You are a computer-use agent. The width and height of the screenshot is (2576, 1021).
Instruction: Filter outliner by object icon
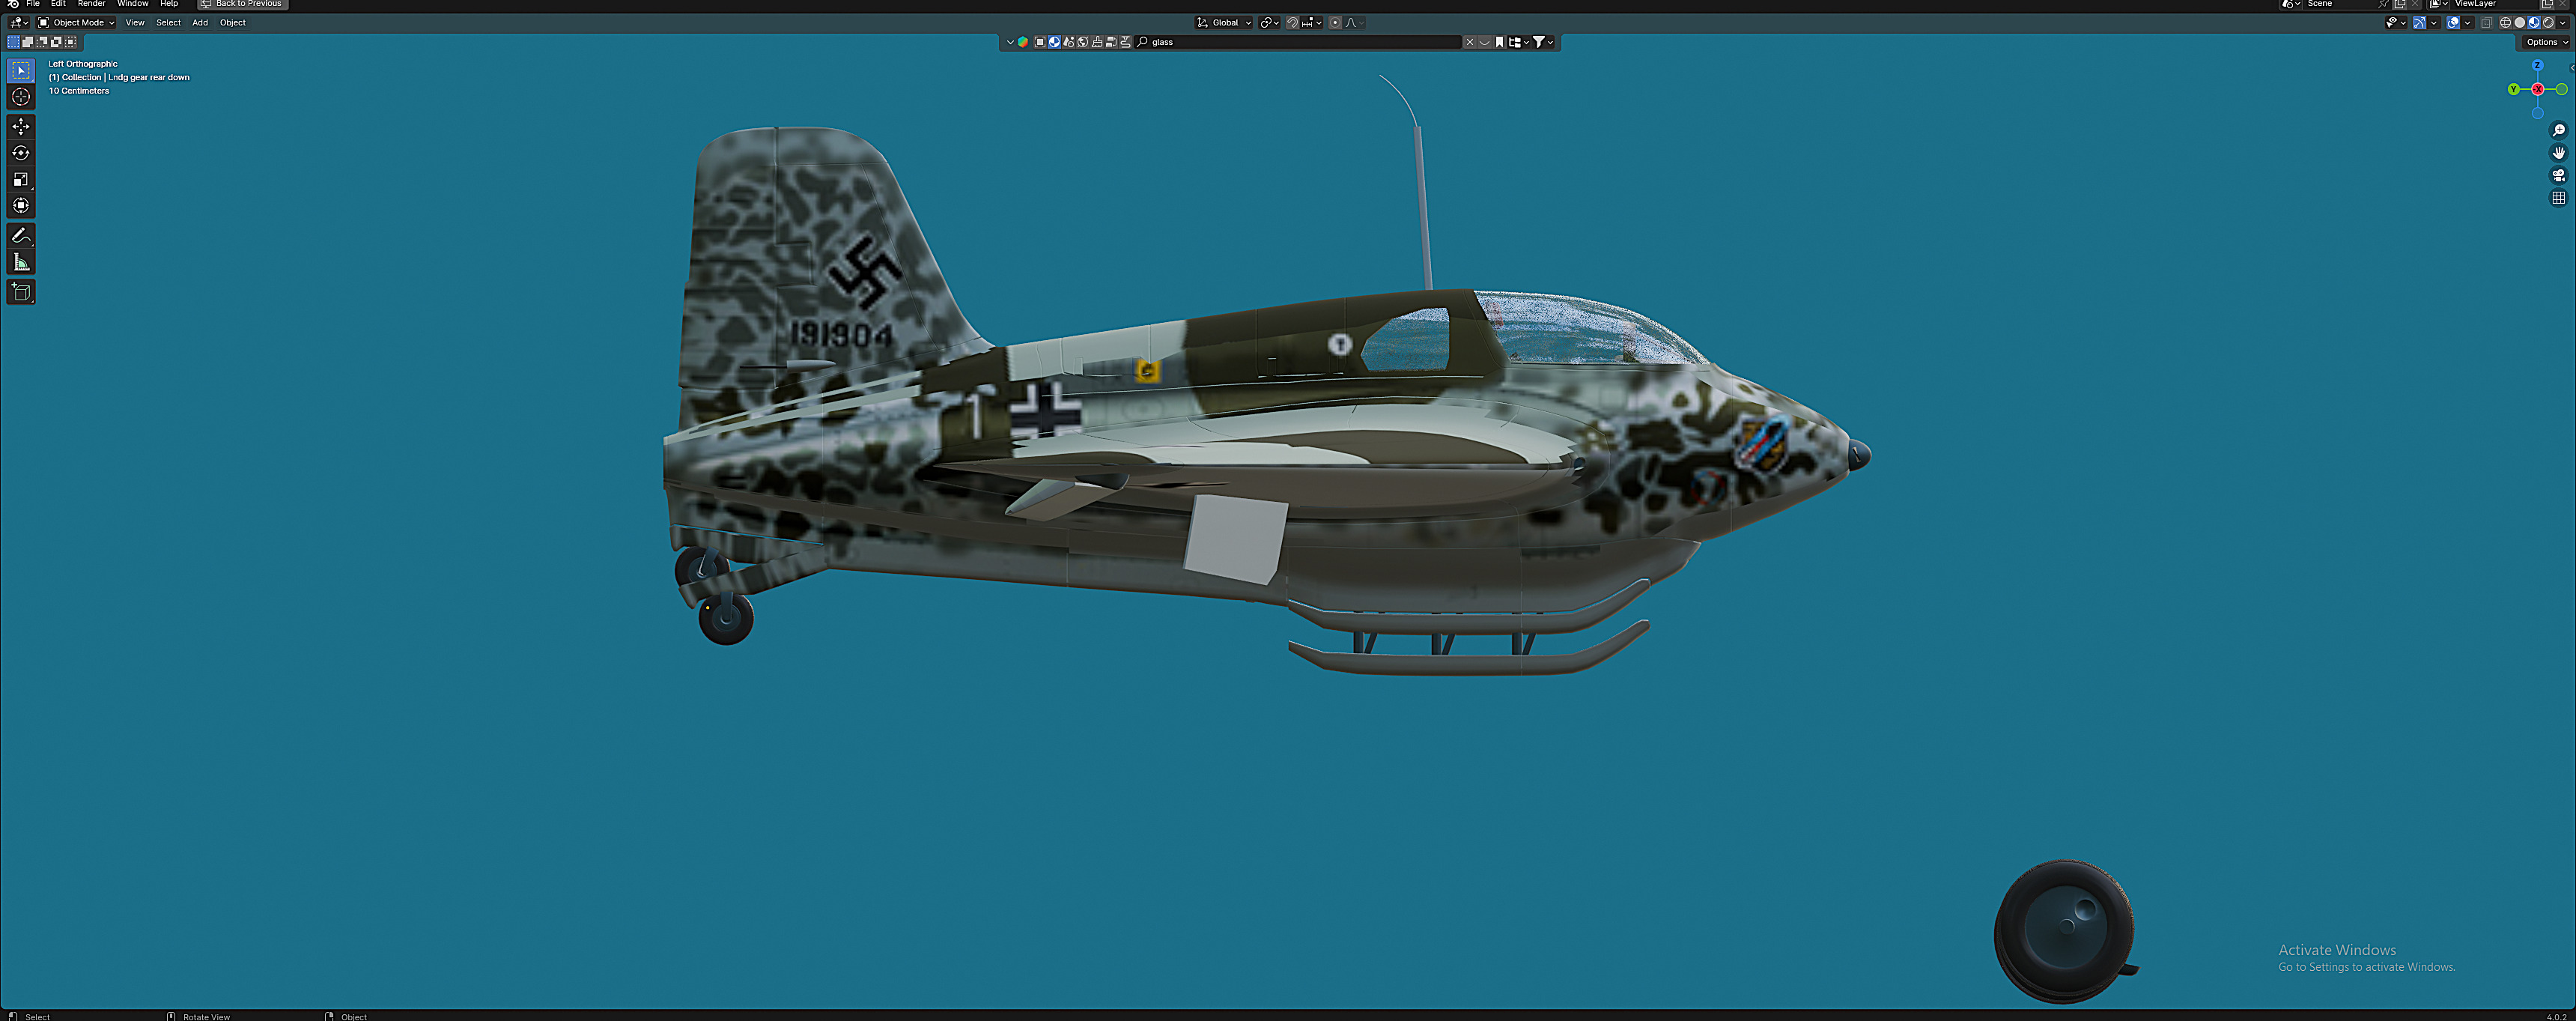point(1040,42)
